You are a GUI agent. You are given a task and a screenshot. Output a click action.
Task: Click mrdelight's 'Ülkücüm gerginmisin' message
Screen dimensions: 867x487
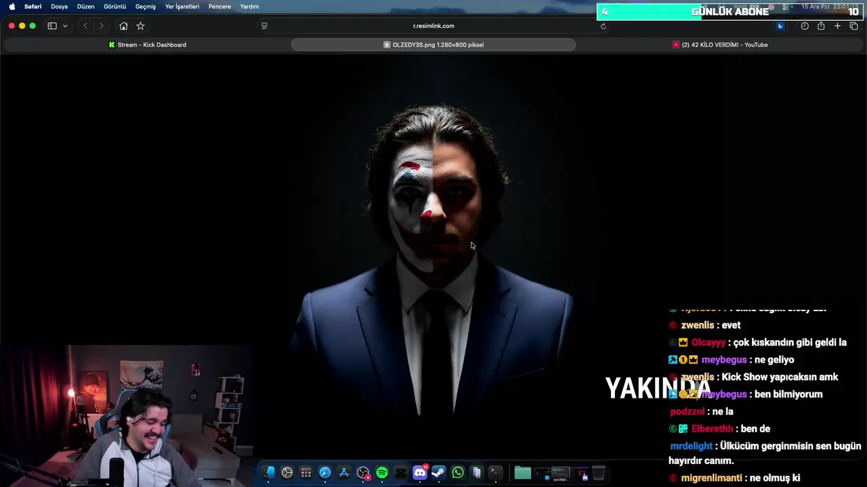coord(765,453)
